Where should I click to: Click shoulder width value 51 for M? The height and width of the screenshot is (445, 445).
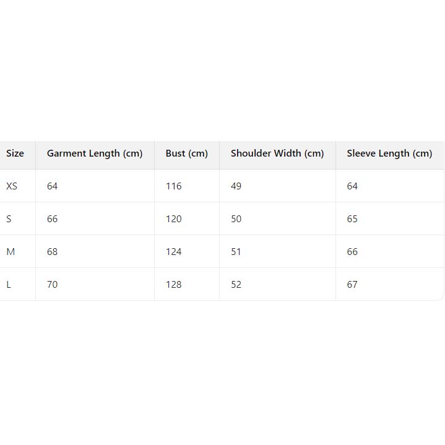[236, 252]
